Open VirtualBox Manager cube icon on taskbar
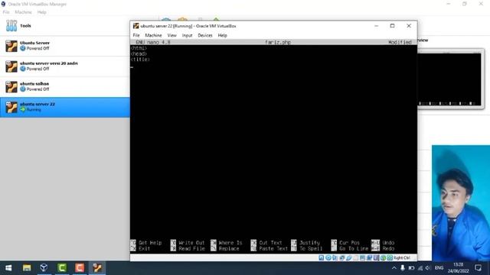Viewport: 490px width, 275px height. [44, 268]
